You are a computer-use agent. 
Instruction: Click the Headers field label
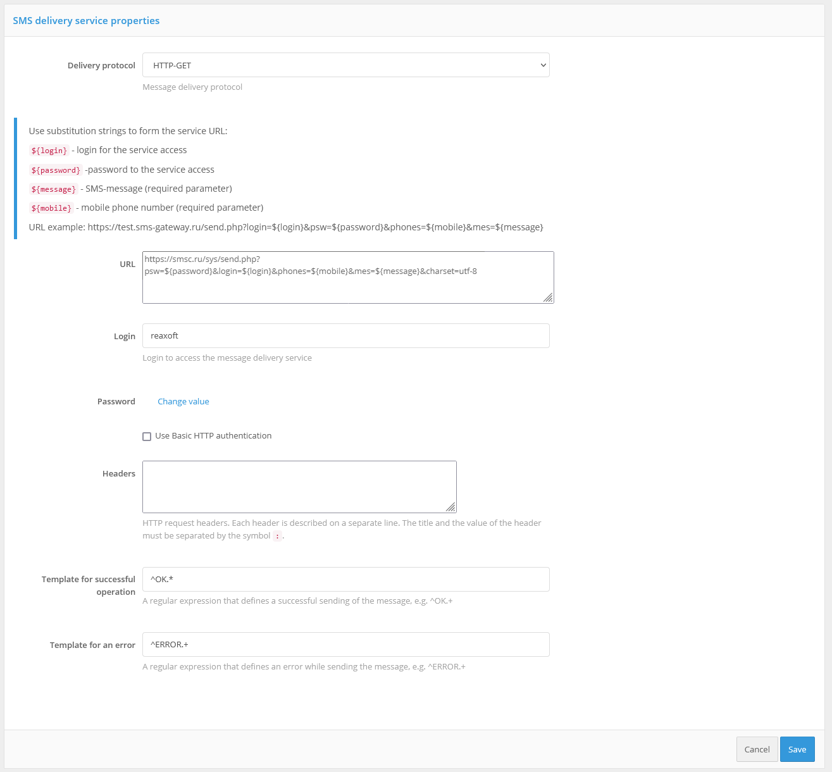[119, 474]
